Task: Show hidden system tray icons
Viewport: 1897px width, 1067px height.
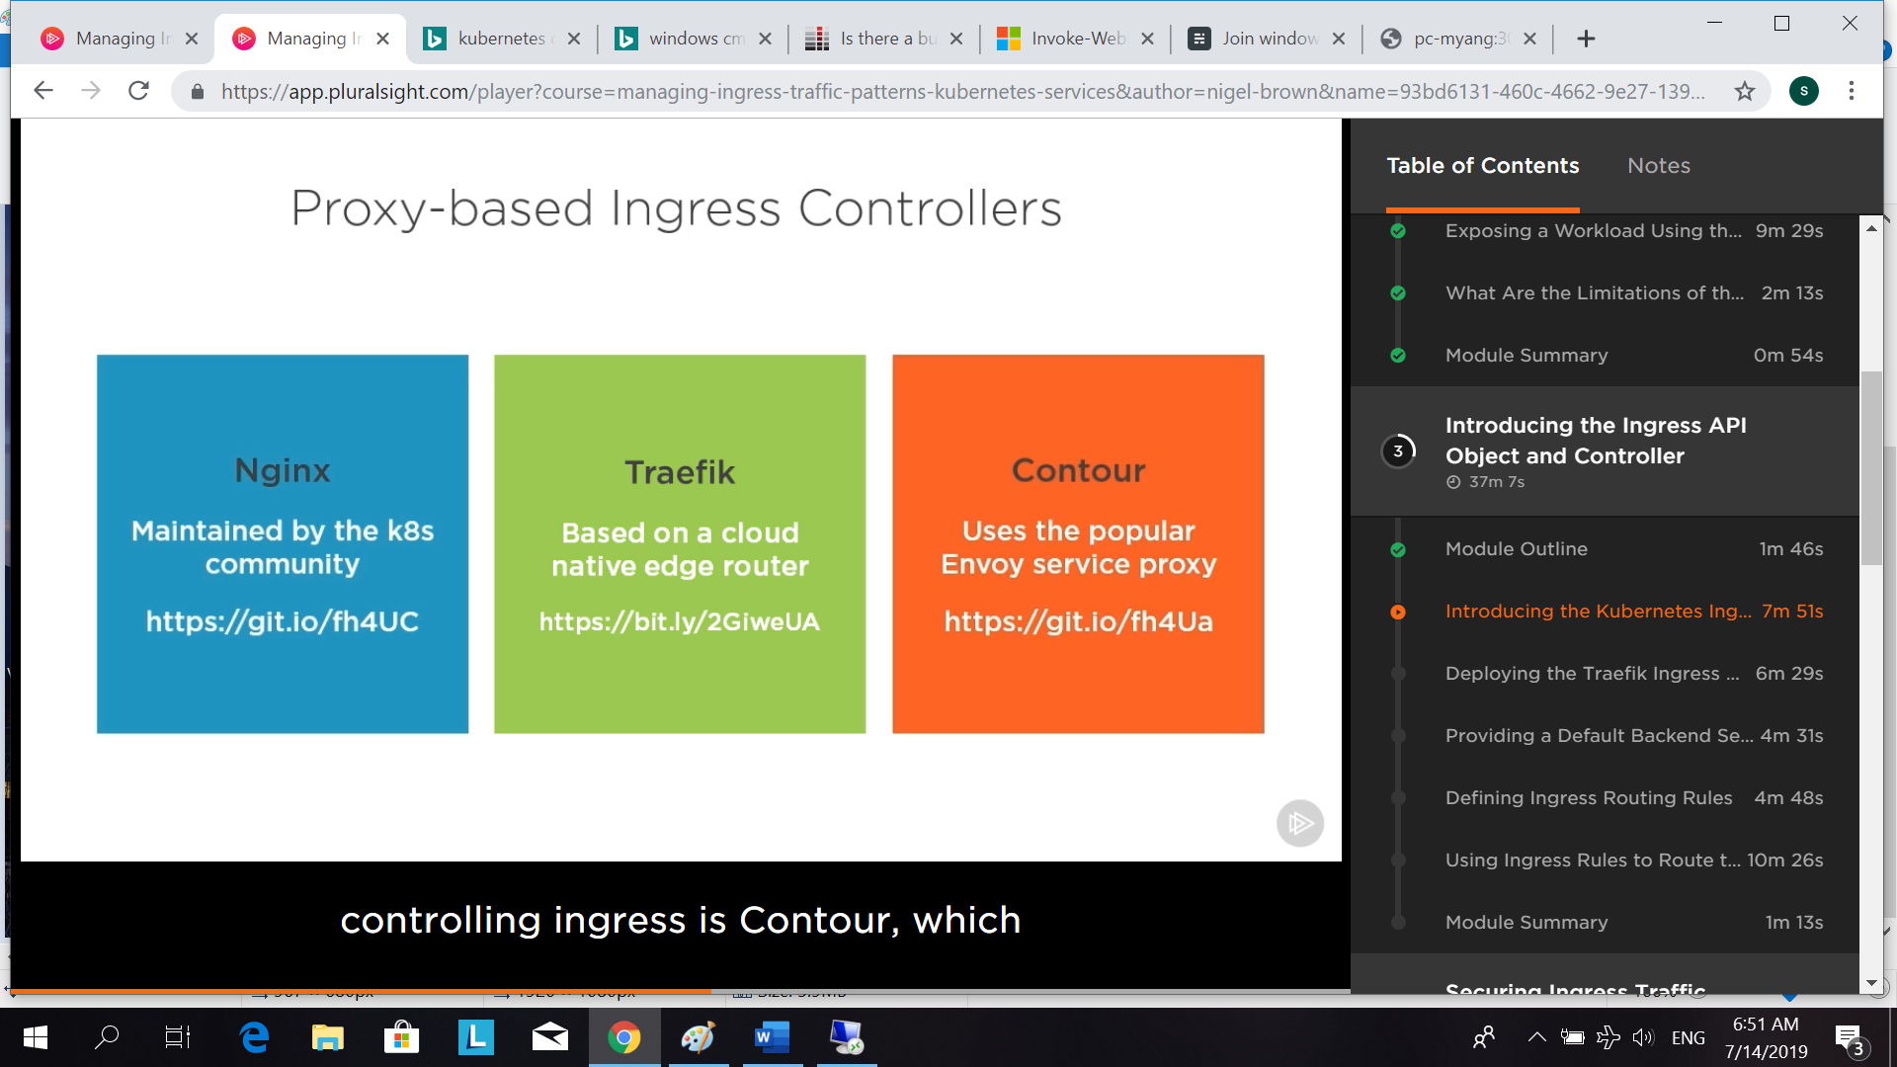Action: tap(1536, 1037)
